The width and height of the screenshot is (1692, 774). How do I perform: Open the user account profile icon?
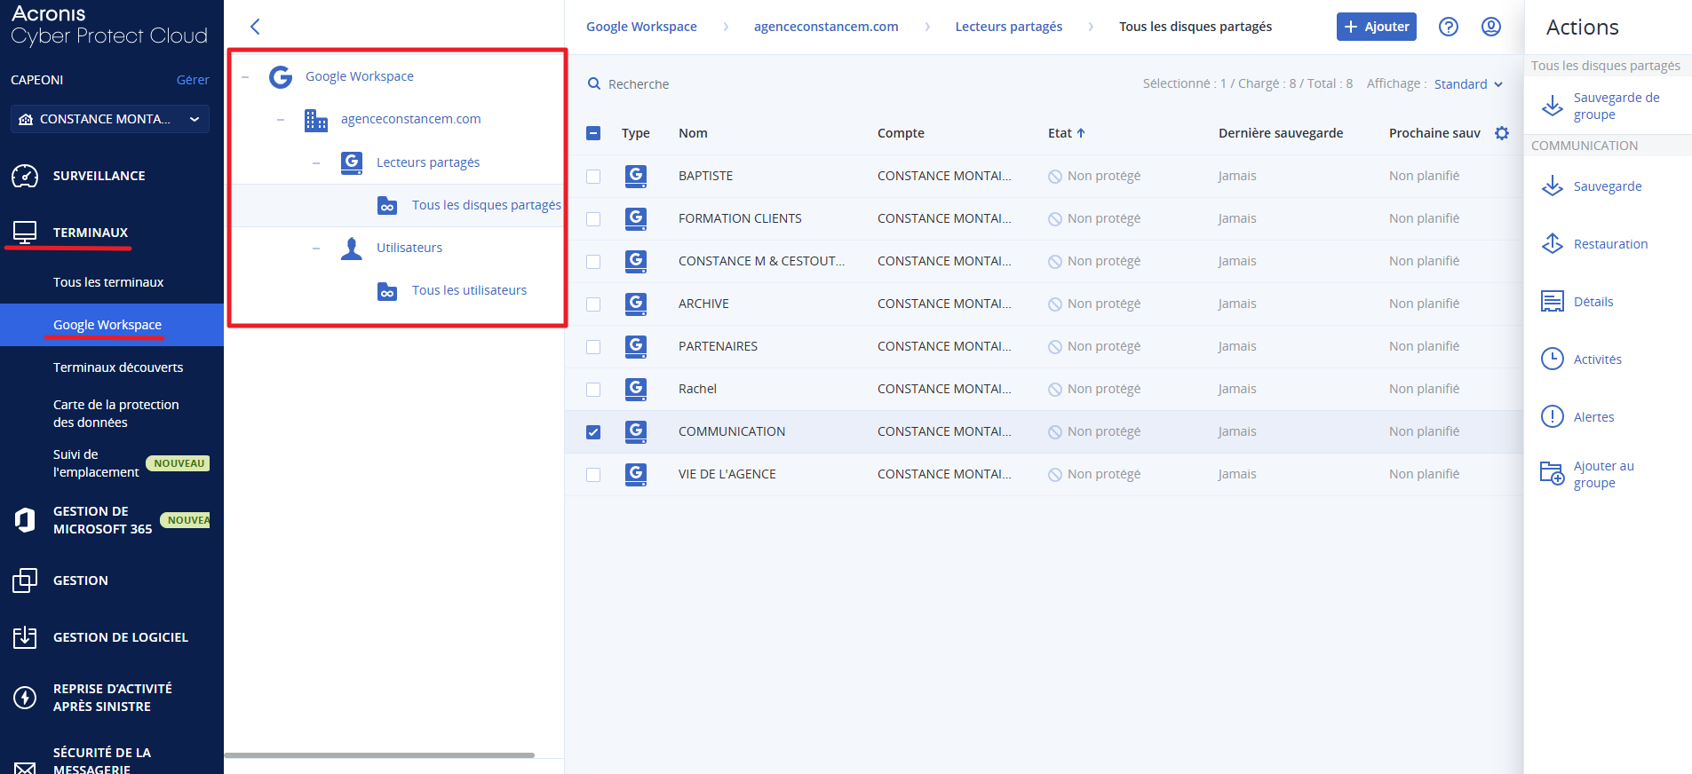(1491, 27)
